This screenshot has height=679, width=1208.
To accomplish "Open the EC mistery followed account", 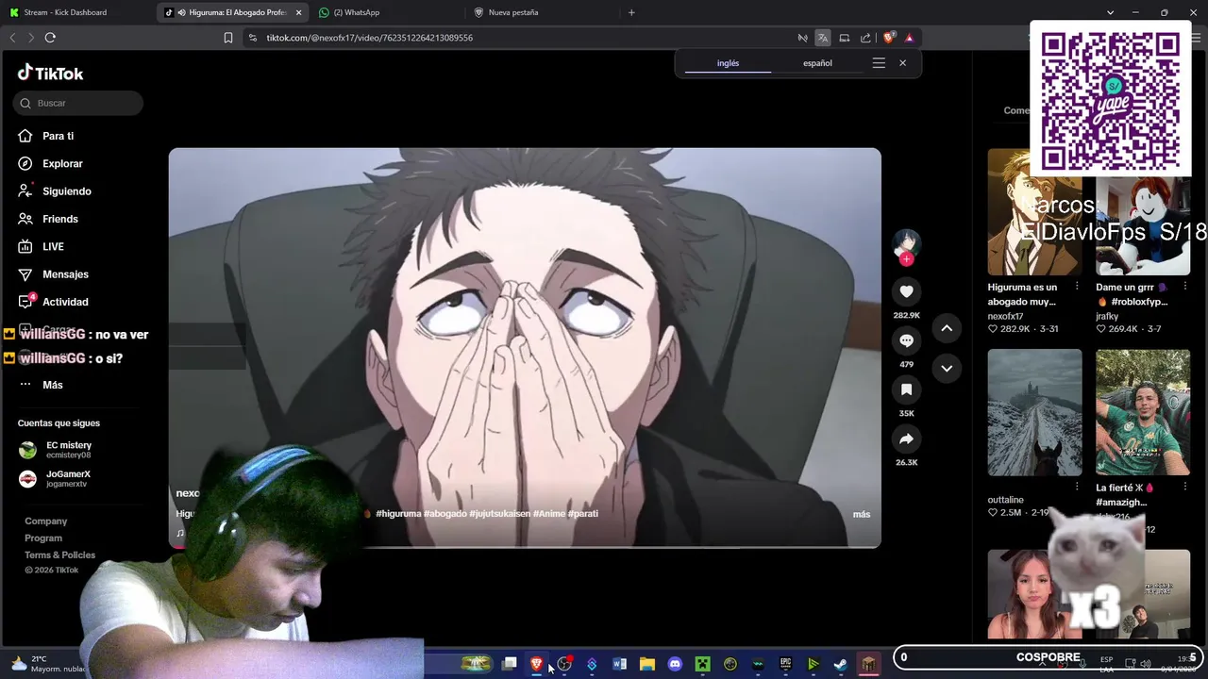I will 68,450.
